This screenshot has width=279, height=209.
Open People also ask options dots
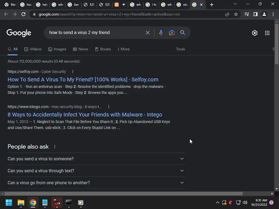pos(54,147)
